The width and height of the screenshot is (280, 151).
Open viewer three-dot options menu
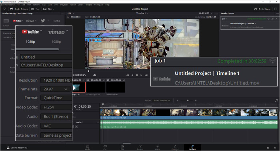click(216, 13)
